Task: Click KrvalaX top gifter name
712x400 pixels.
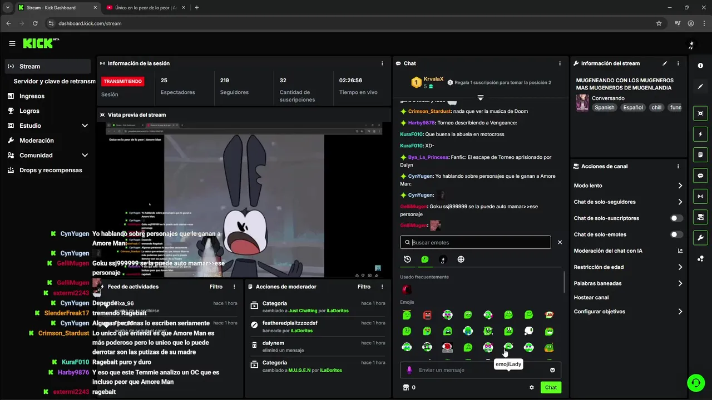Action: [433, 79]
